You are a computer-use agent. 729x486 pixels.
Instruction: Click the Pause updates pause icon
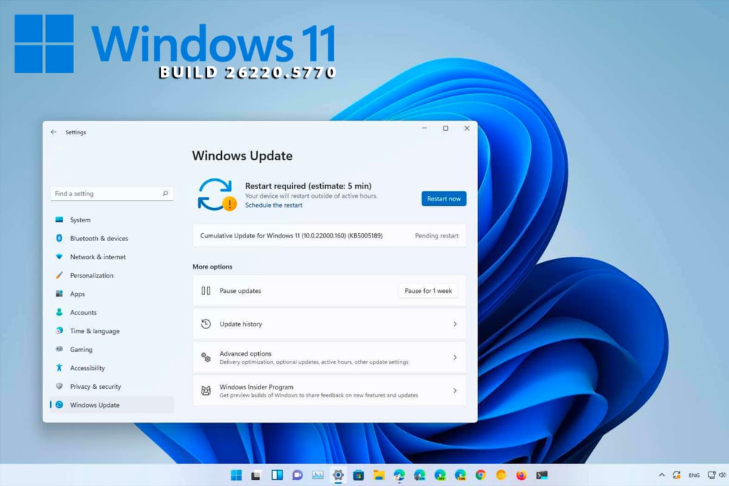click(206, 291)
